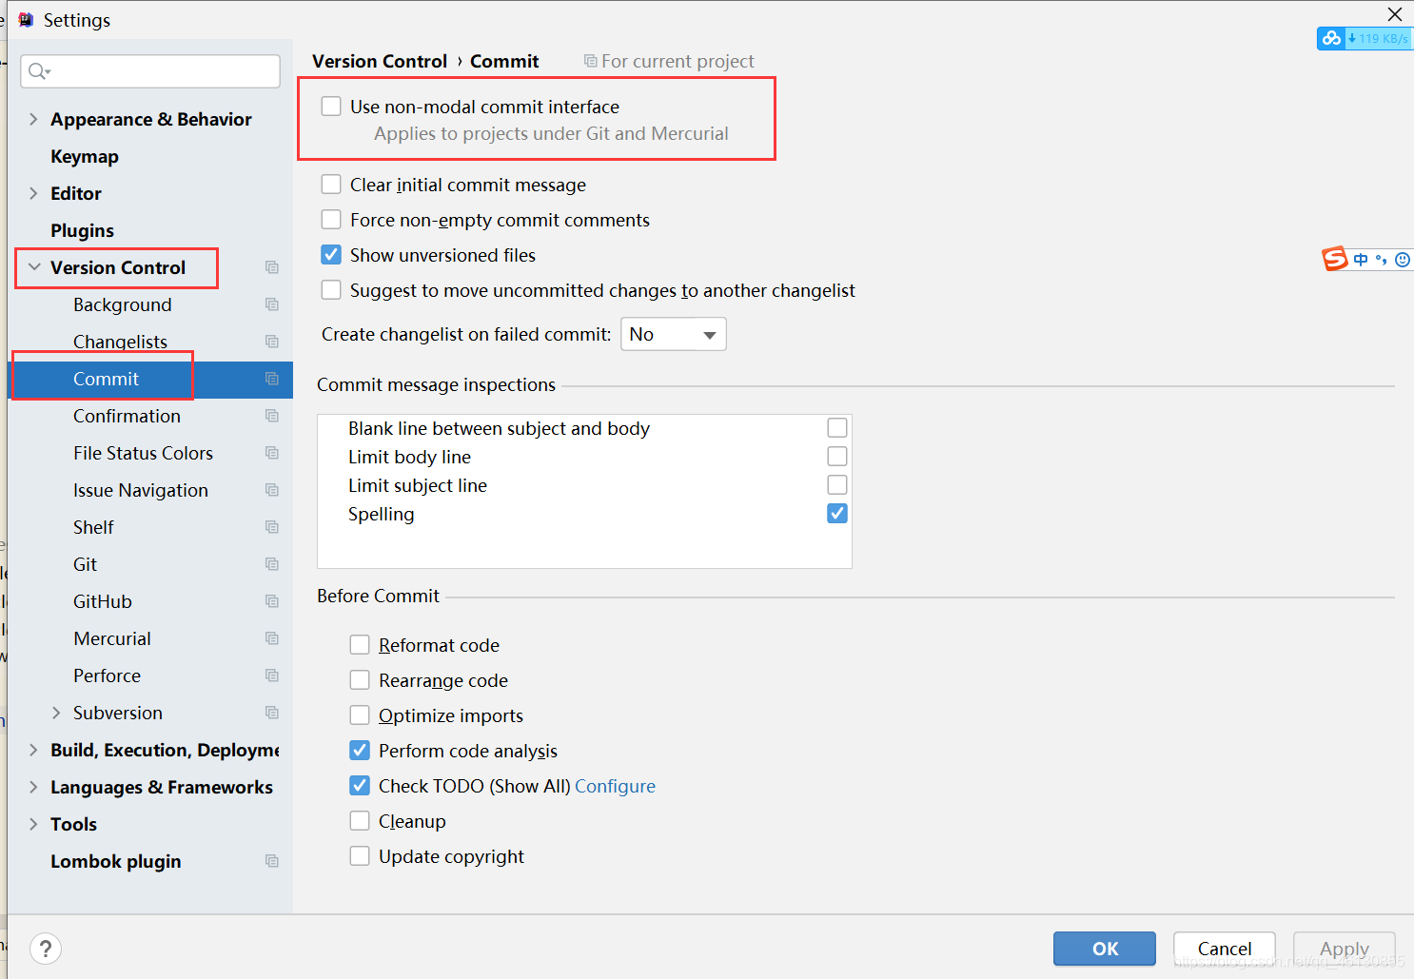Uncheck Perform code analysis
This screenshot has height=979, width=1414.
[360, 751]
